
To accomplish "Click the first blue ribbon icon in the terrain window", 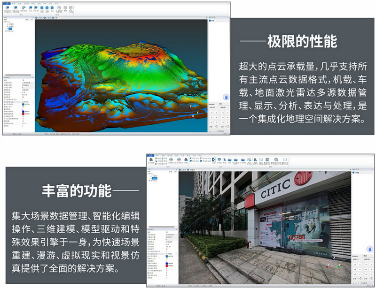I will tap(8, 8).
